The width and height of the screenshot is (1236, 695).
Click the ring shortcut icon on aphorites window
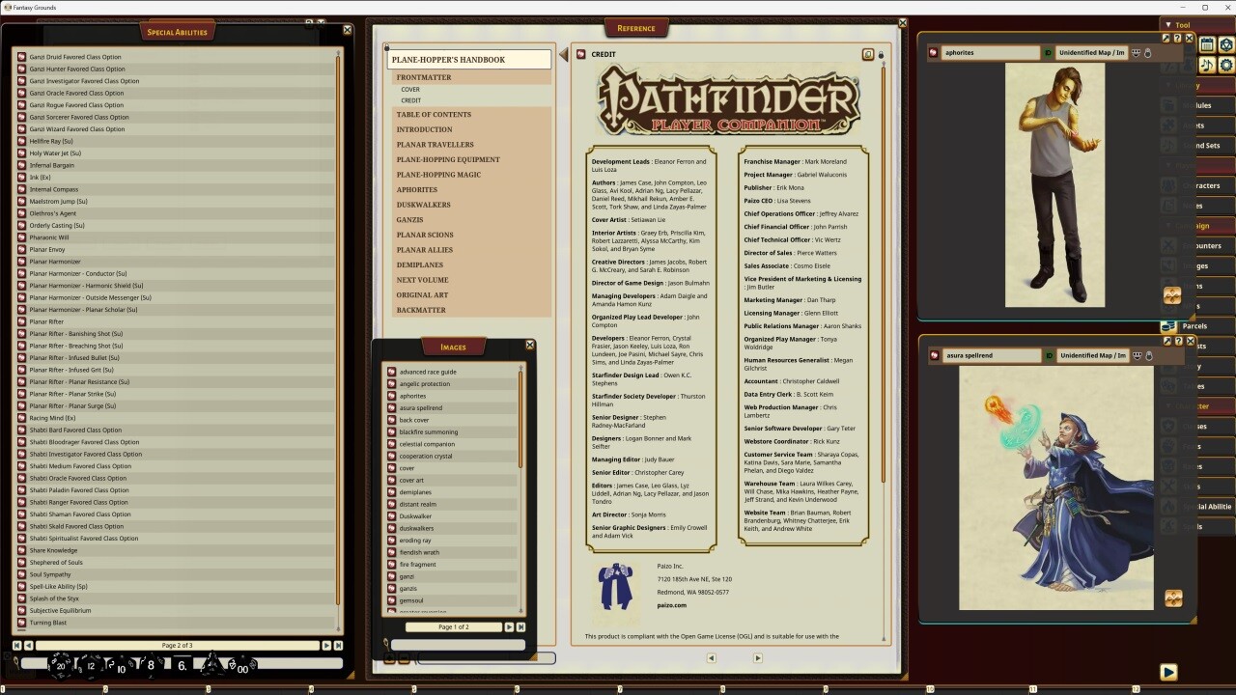934,52
